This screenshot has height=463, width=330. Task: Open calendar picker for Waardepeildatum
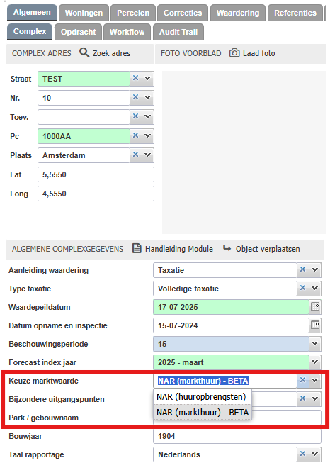315,307
